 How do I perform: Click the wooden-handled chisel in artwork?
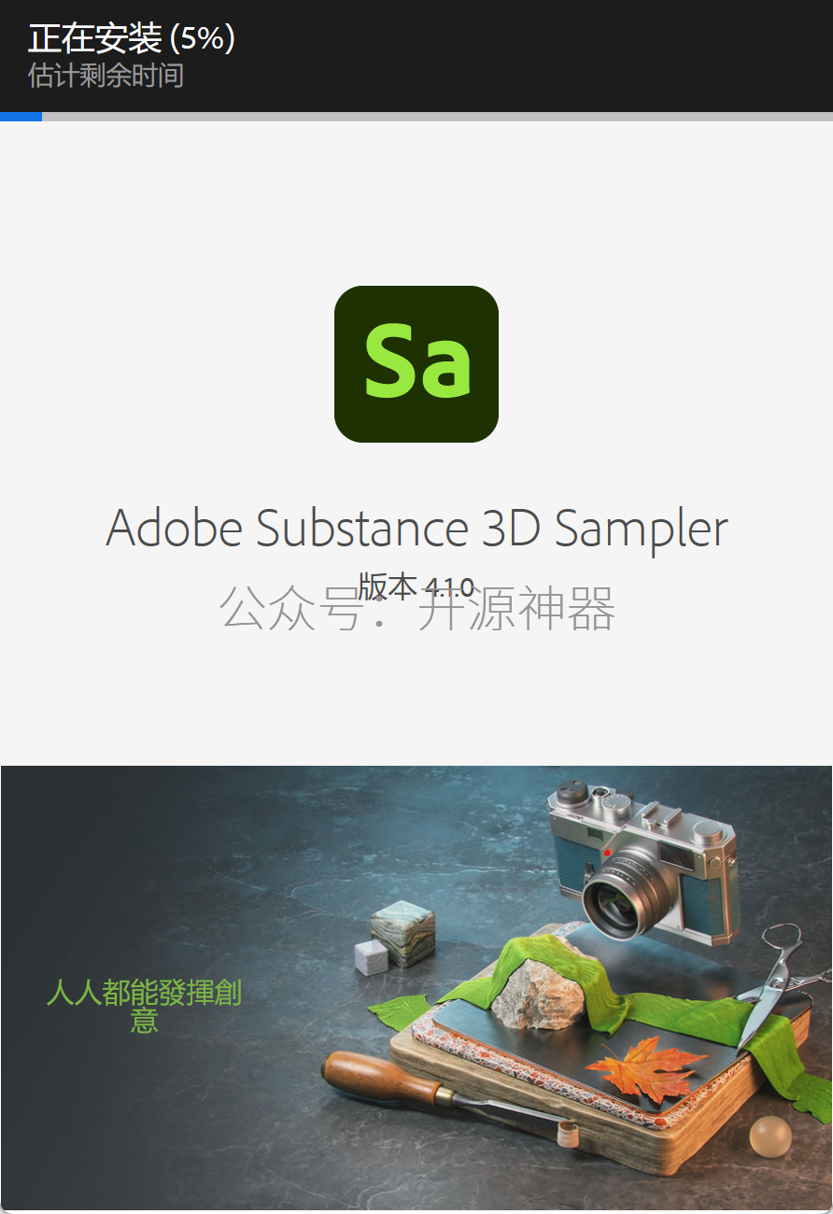(x=450, y=1095)
